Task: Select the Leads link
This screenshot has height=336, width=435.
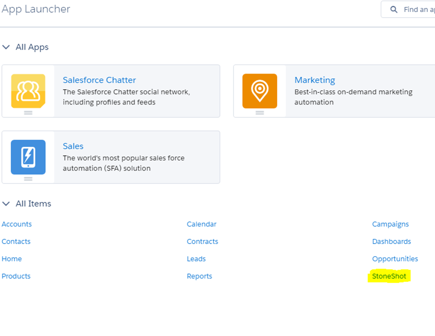Action: (196, 259)
